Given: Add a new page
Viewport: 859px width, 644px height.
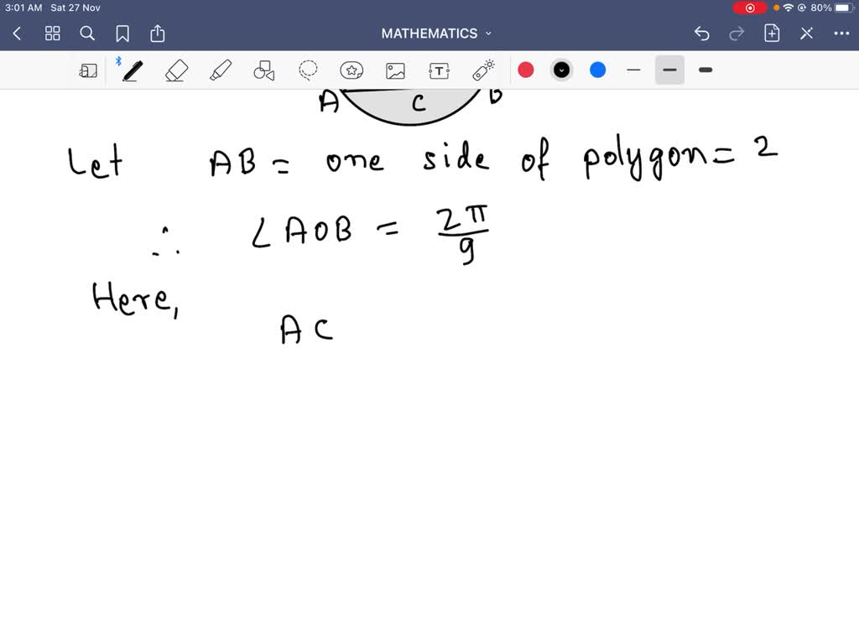Looking at the screenshot, I should [x=771, y=33].
